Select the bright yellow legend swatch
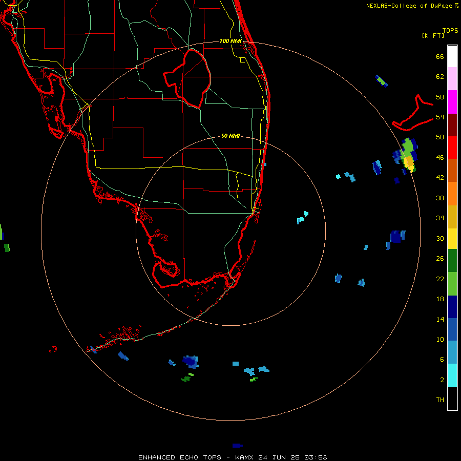This screenshot has width=461, height=461. tap(452, 238)
